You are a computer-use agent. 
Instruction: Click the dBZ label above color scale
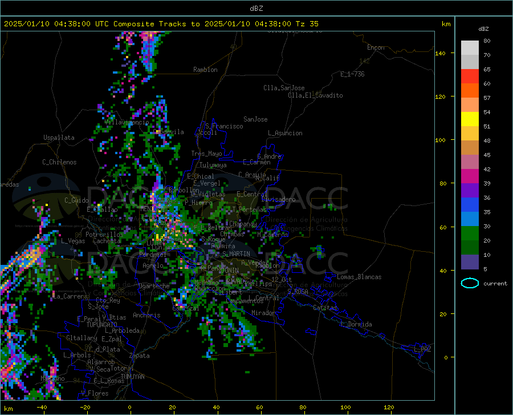[483, 29]
